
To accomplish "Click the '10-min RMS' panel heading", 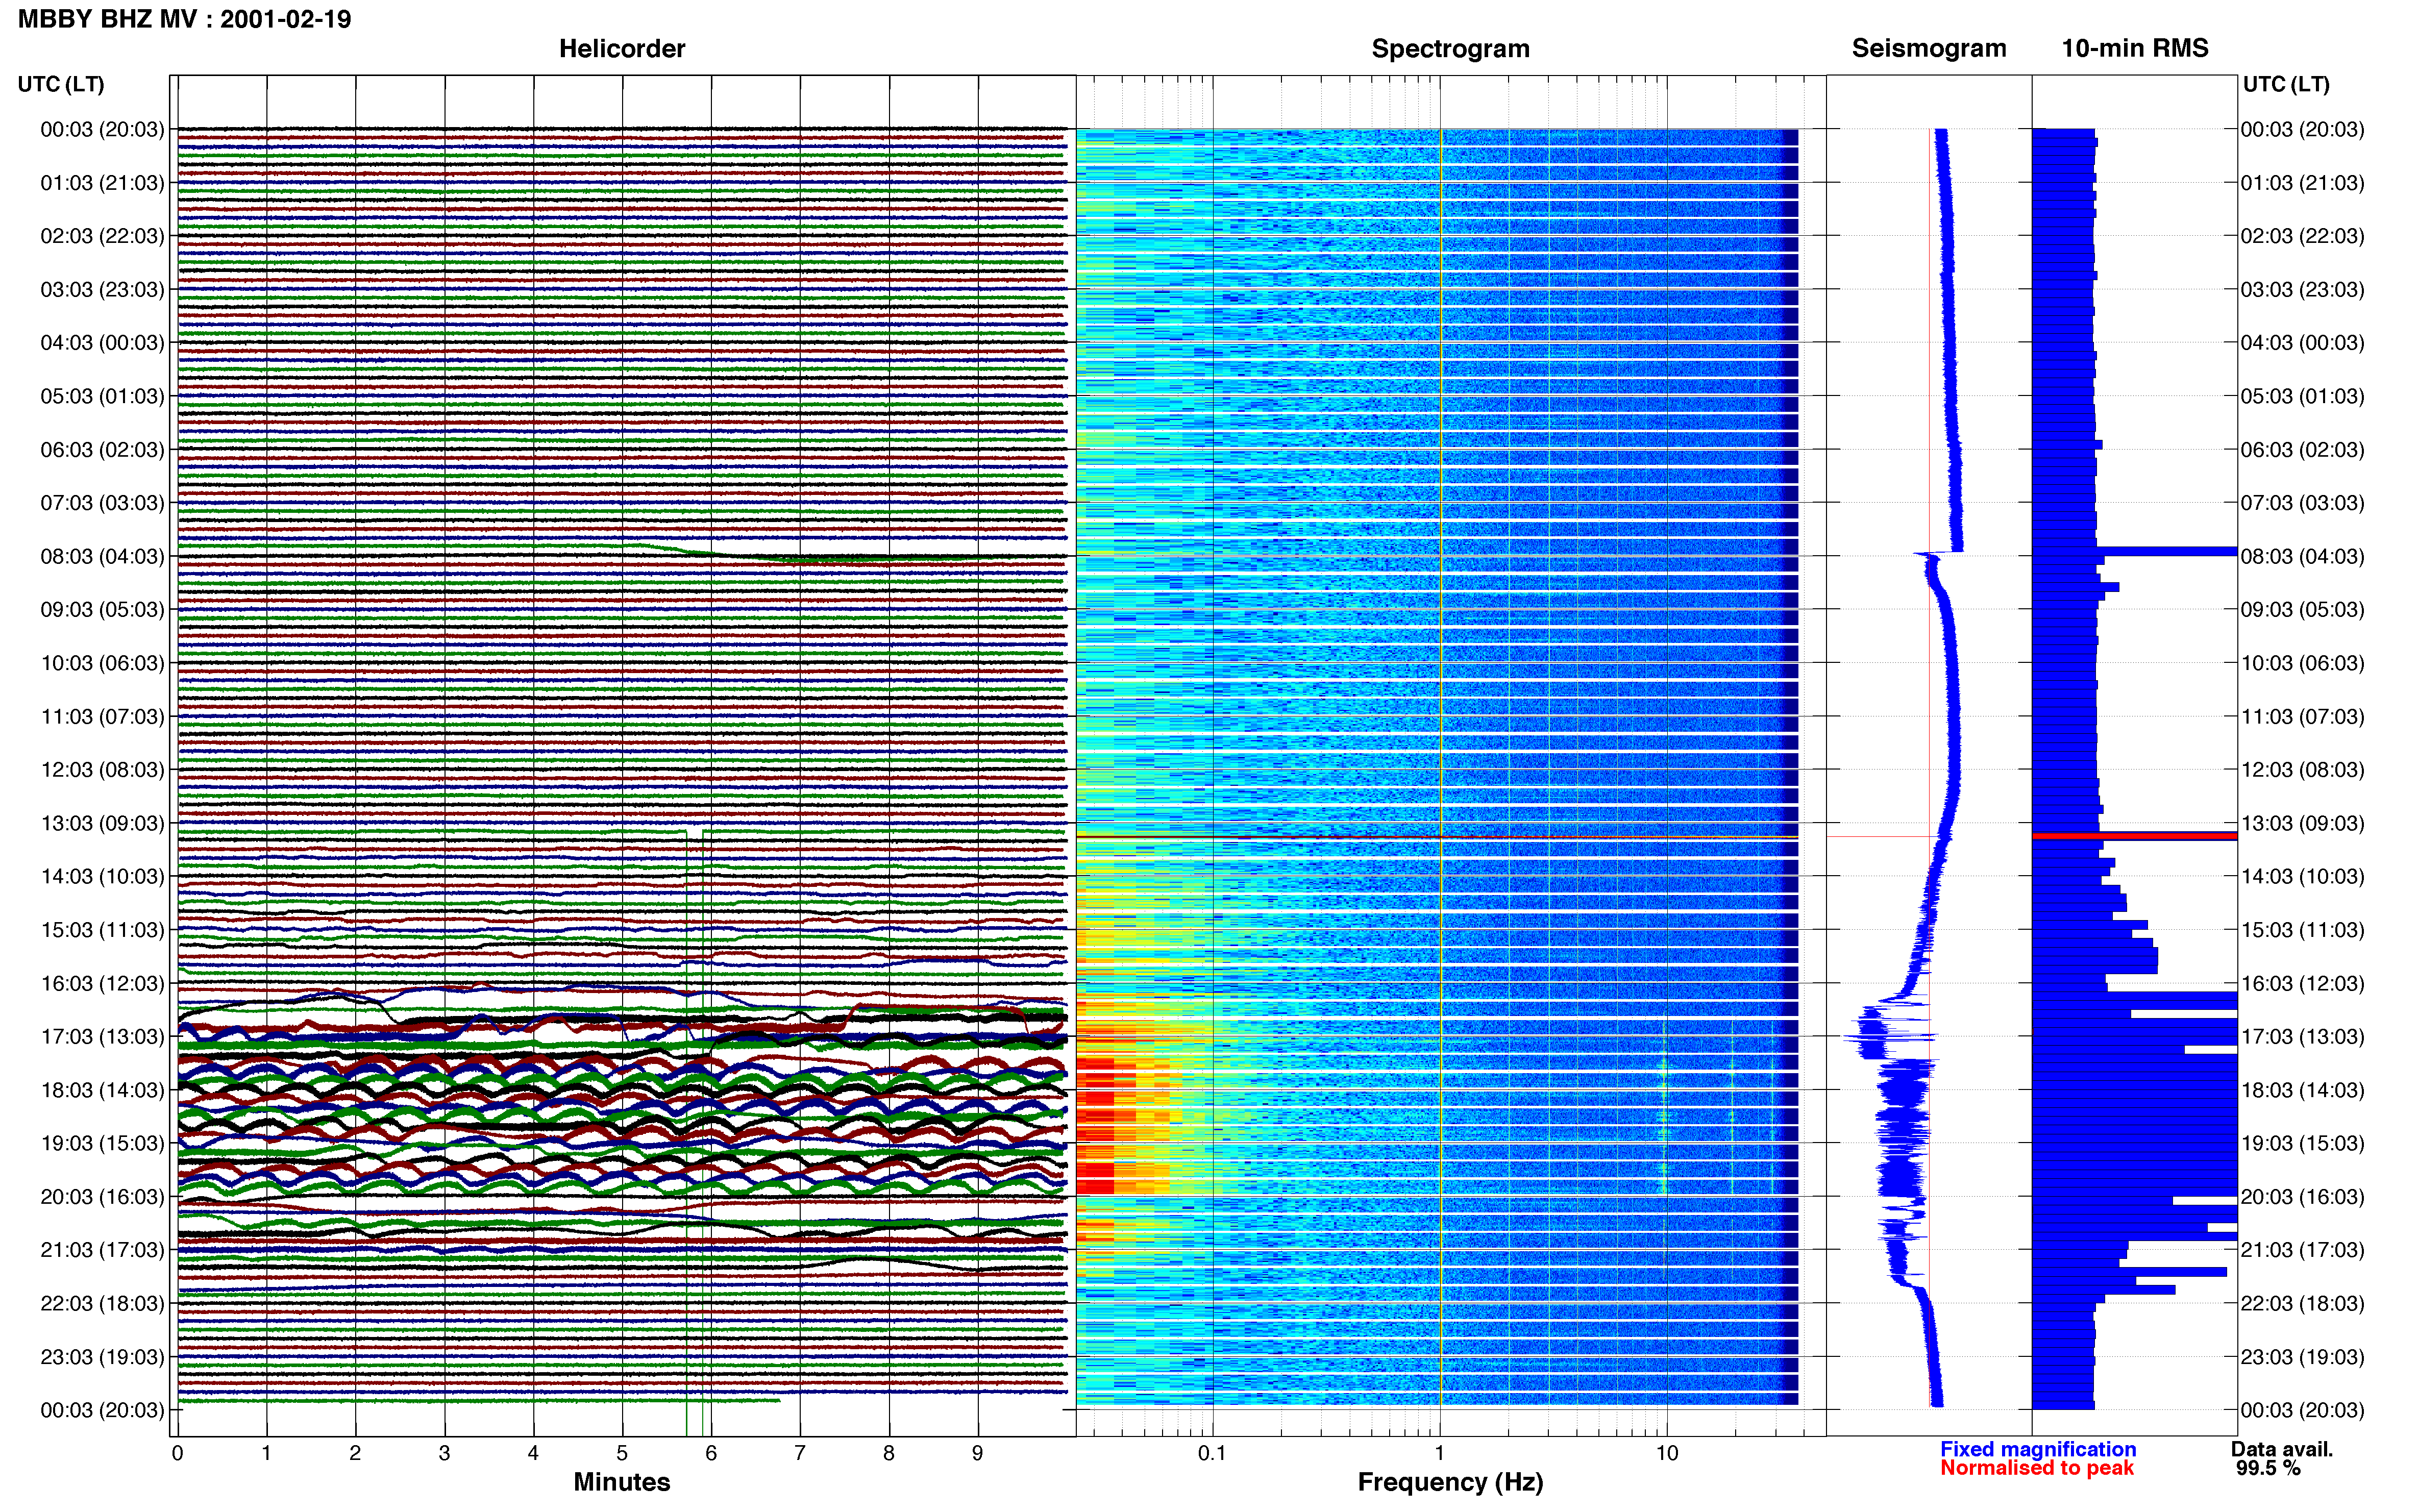I will click(x=2134, y=48).
